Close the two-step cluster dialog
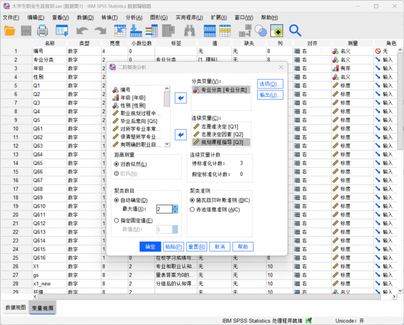Image resolution: width=404 pixels, height=325 pixels. click(281, 67)
